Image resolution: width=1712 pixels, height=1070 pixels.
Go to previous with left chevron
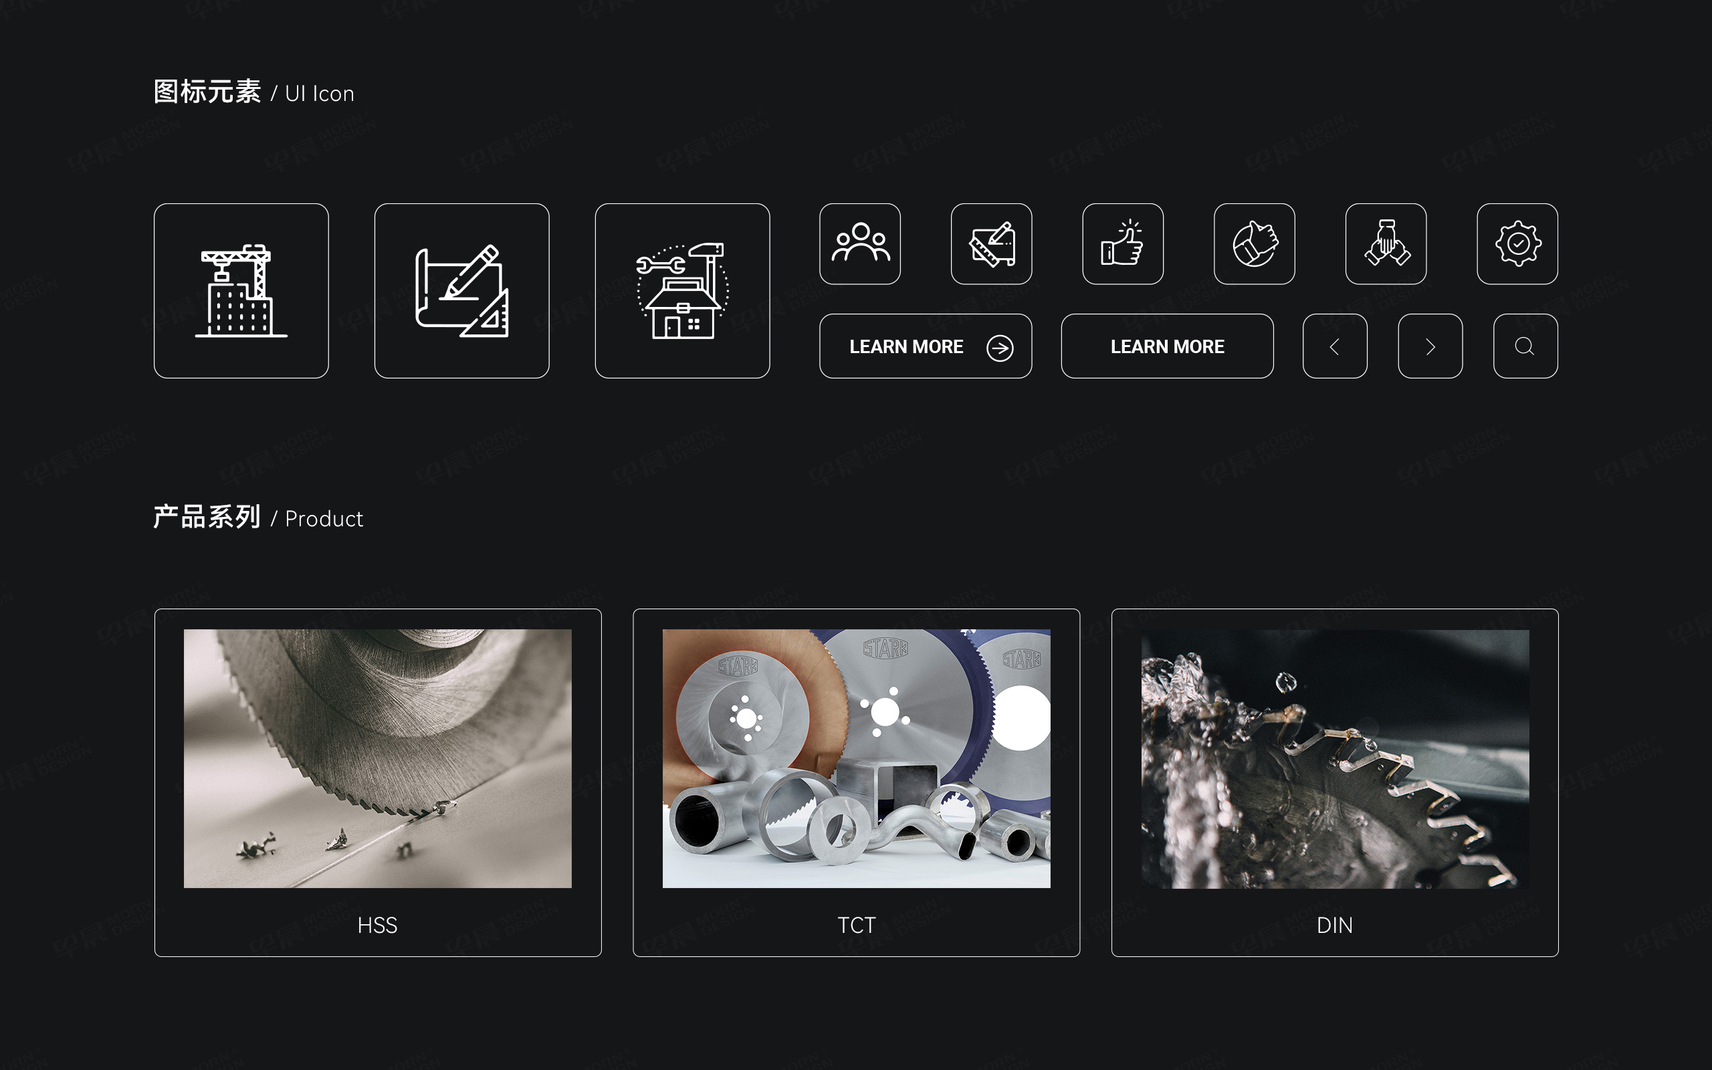[x=1334, y=346]
